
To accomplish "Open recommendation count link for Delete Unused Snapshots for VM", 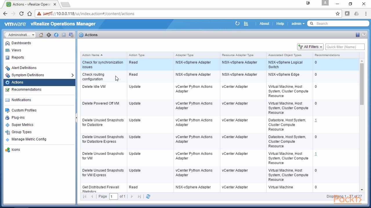I will 316,154.
